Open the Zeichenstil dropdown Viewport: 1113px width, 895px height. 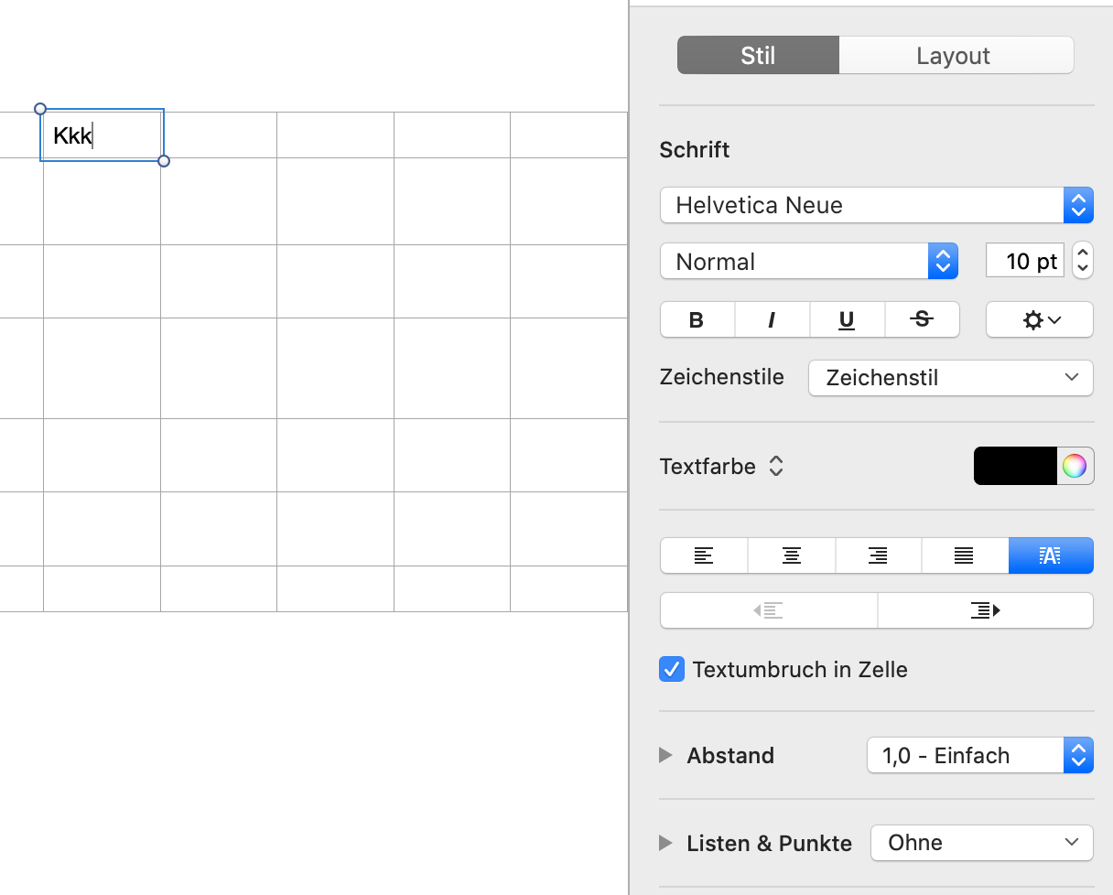950,378
